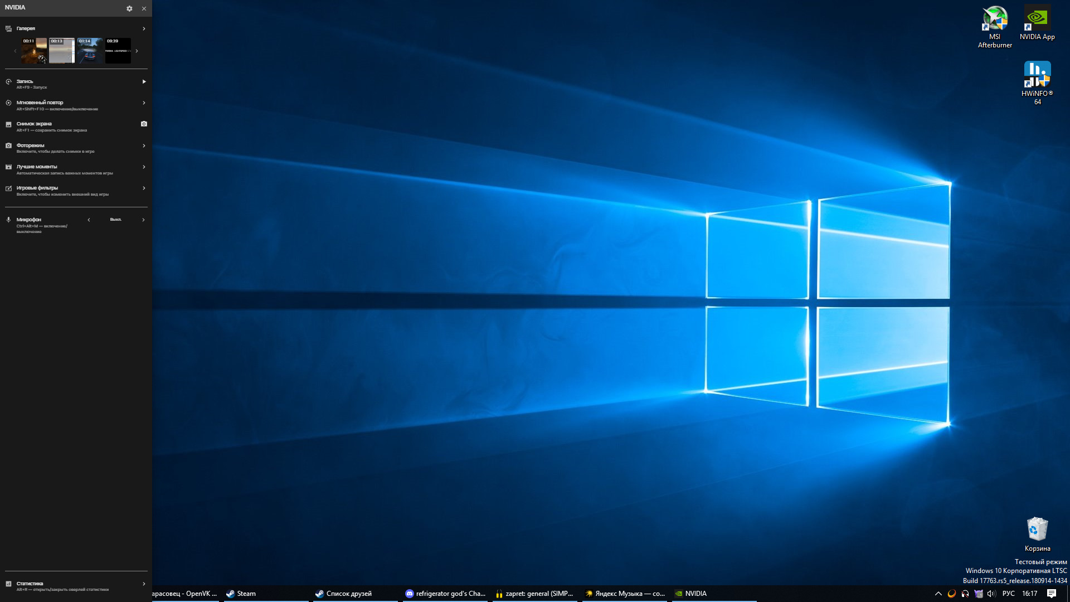Image resolution: width=1070 pixels, height=602 pixels.
Task: Expand the Фоторежим chevron
Action: [144, 145]
